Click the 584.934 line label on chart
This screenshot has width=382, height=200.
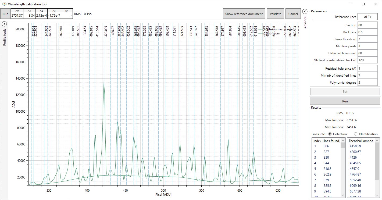(x=230, y=31)
